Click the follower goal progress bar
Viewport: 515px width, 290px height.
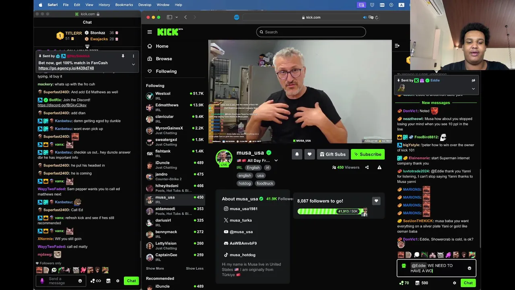coord(332,211)
